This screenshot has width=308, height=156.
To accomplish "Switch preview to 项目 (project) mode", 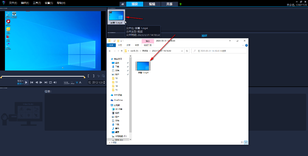I will [20, 81].
